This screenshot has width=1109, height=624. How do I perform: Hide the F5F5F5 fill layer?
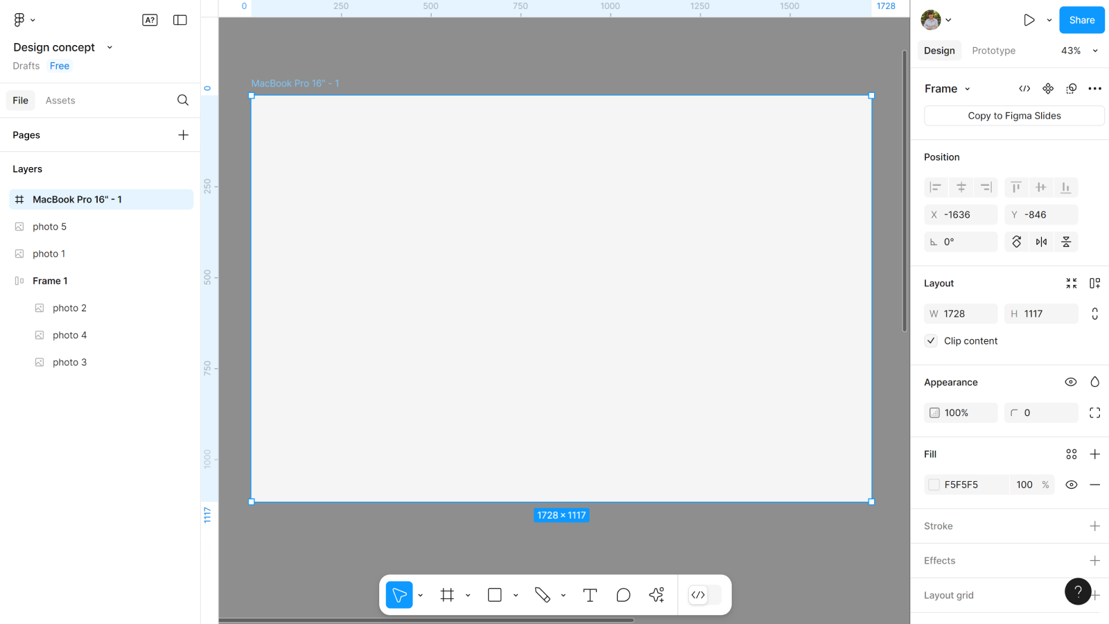coord(1071,485)
